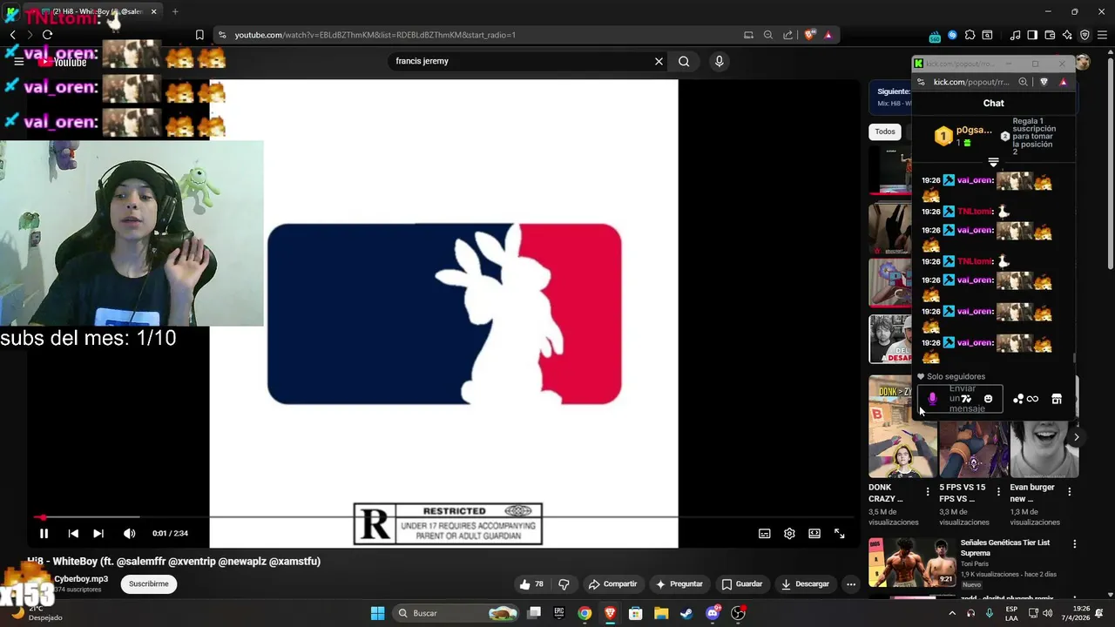Image resolution: width=1115 pixels, height=627 pixels.
Task: Bookmark this page icon
Action: point(199,35)
